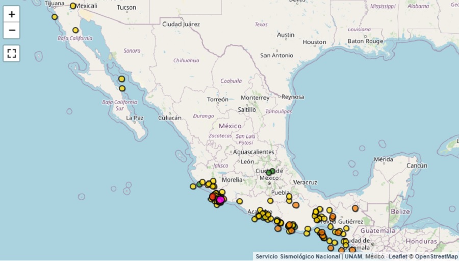
Task: Select the magenta earthquake marker
Action: coord(220,200)
